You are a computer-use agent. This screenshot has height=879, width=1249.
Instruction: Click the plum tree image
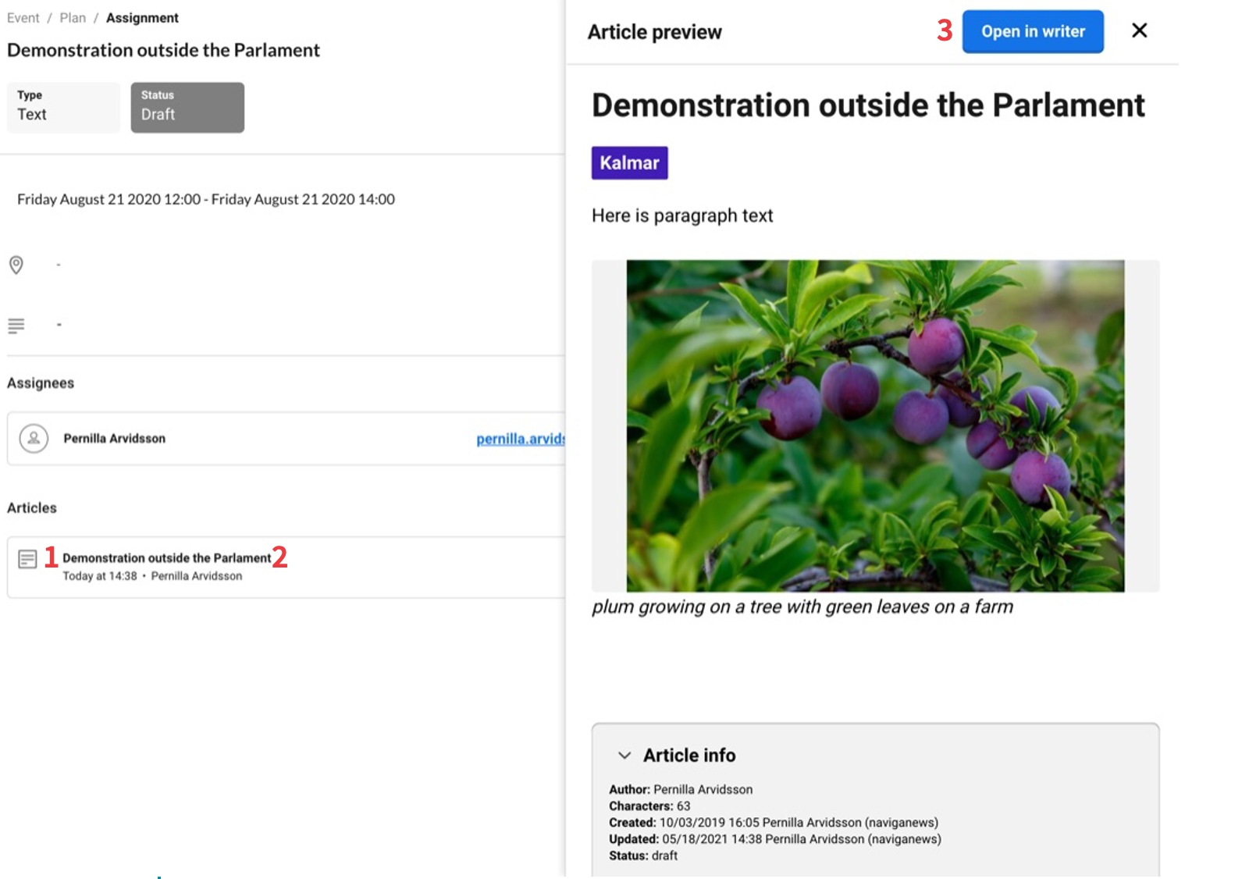click(x=874, y=425)
